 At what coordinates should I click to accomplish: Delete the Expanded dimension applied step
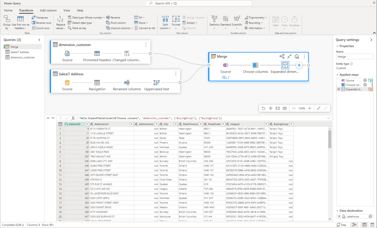click(339, 89)
